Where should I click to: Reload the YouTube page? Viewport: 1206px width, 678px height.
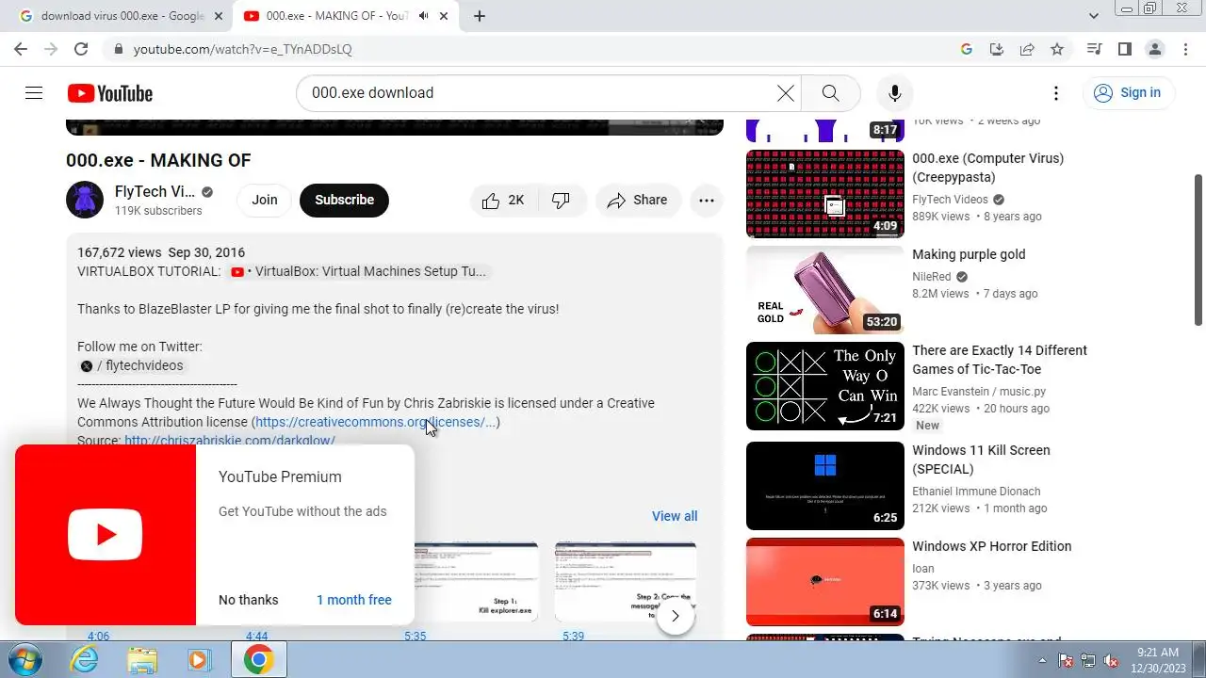[81, 49]
